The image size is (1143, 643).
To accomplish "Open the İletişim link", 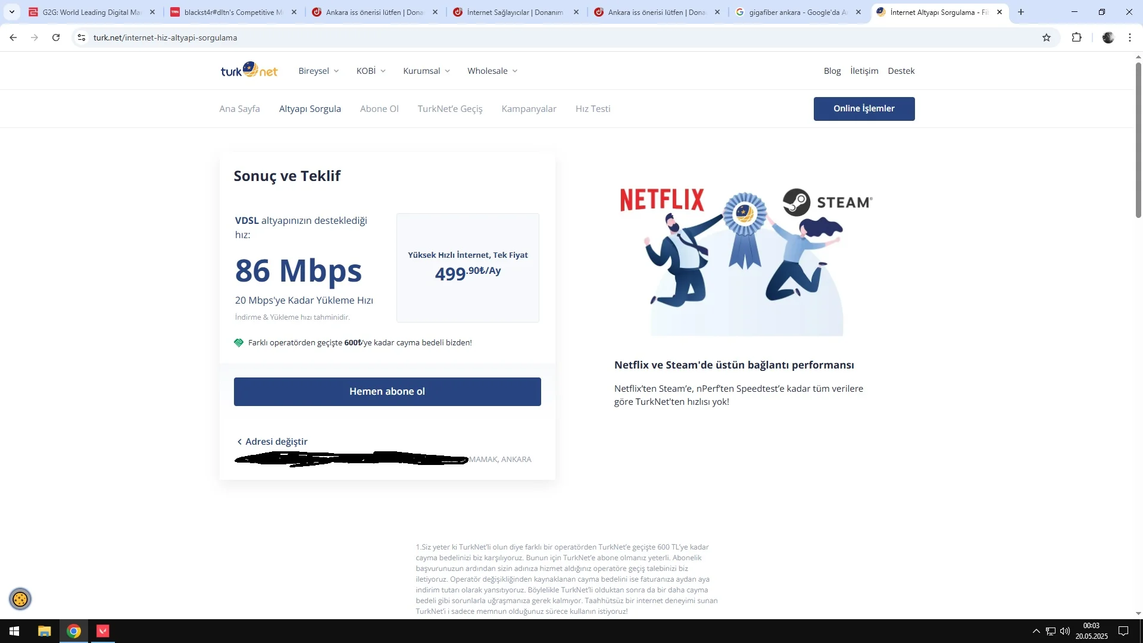I will (x=864, y=71).
